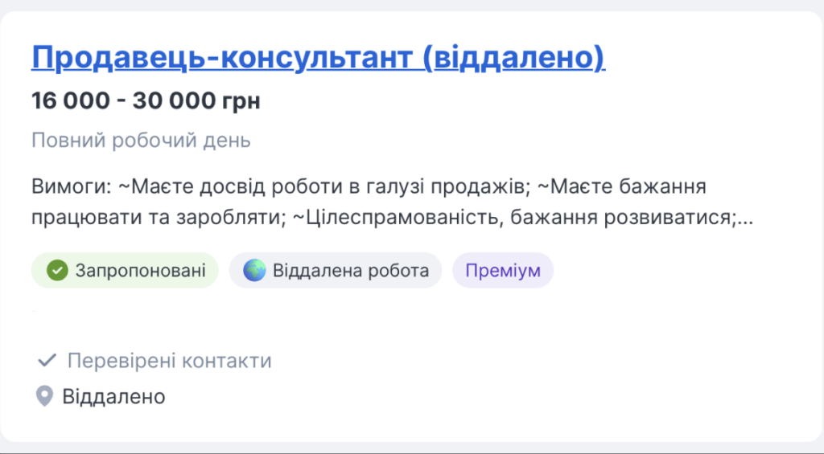Click the green checkmark icon in Запропоновані
824x454 pixels.
click(56, 271)
